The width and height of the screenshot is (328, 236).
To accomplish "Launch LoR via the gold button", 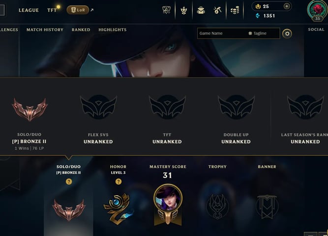I will point(78,10).
